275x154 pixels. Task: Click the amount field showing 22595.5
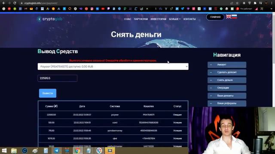pyautogui.click(x=58, y=78)
